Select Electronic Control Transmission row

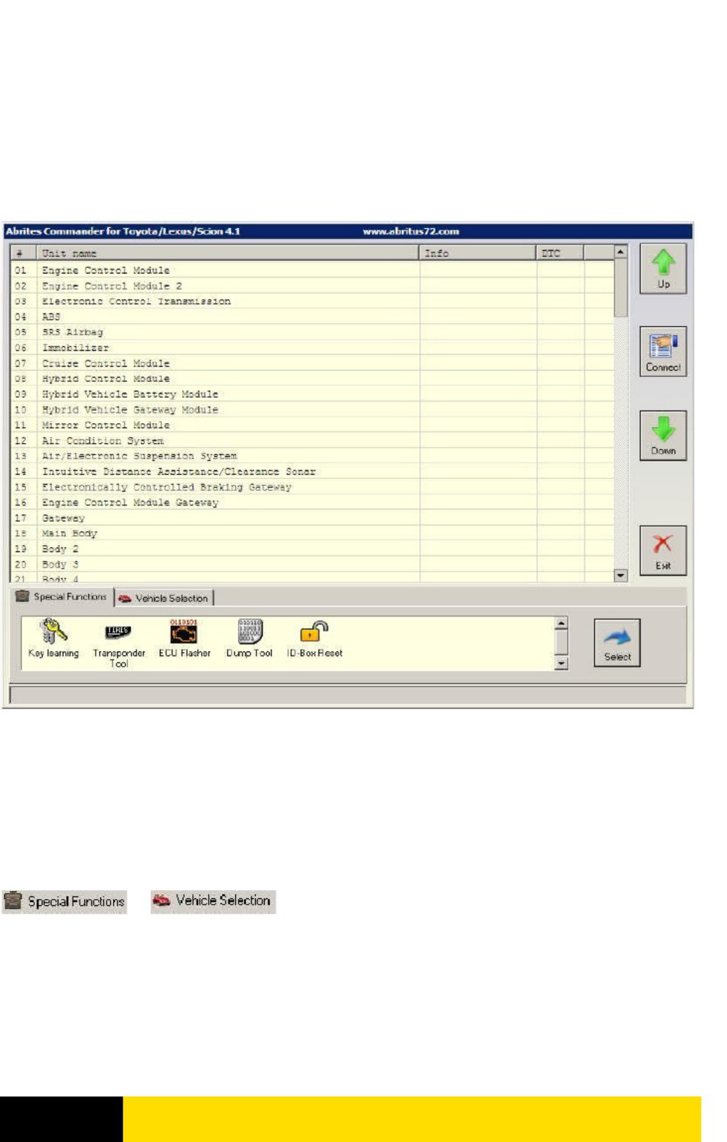313,301
